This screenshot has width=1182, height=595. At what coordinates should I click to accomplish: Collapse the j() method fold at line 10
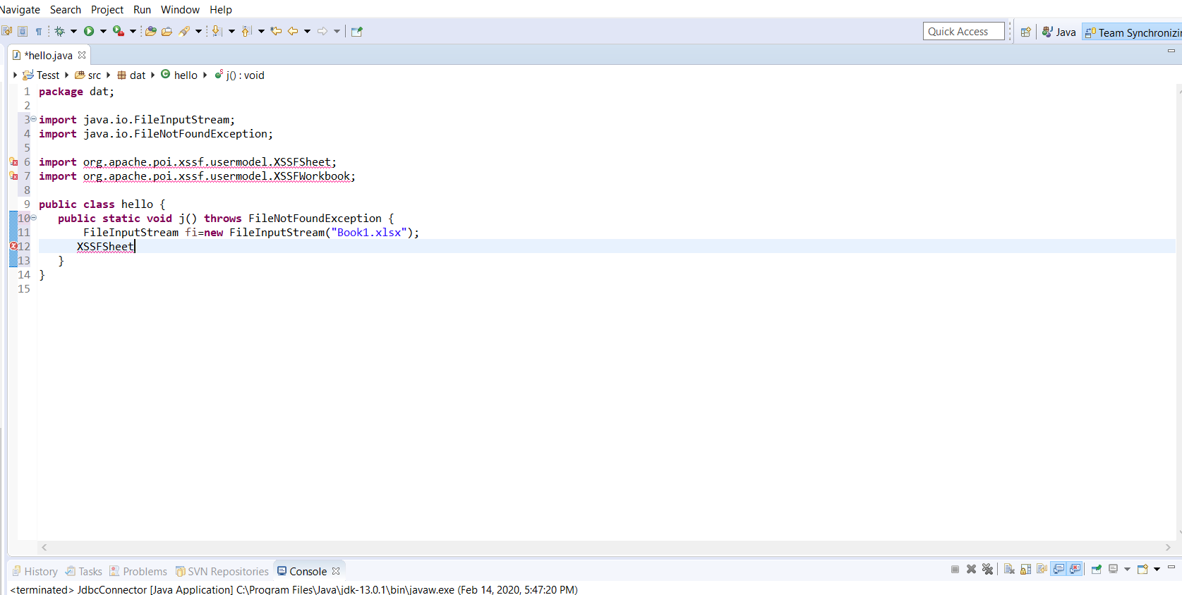(x=33, y=218)
